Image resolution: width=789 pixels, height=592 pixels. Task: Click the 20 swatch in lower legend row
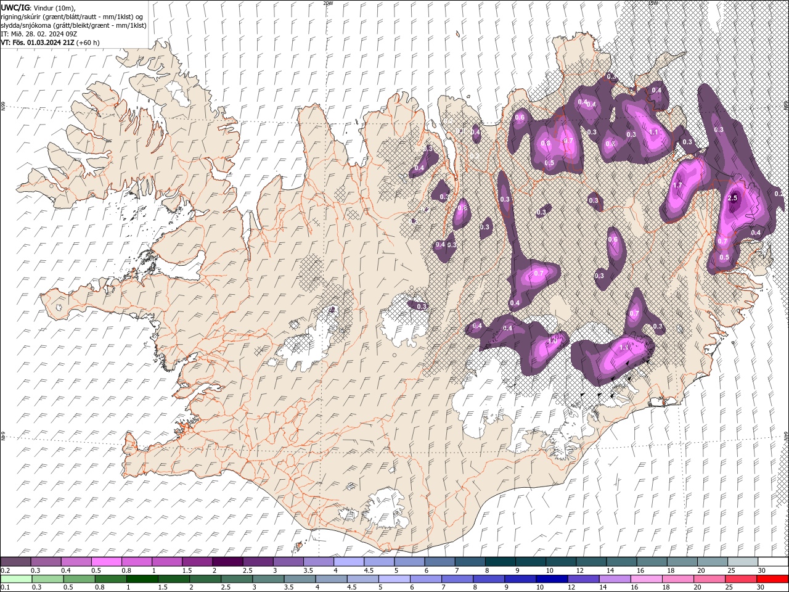point(710,579)
